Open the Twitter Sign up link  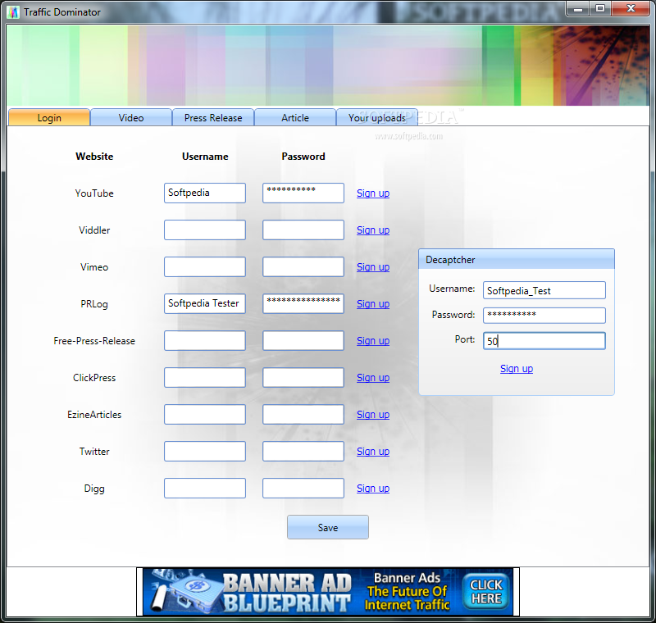pos(373,452)
